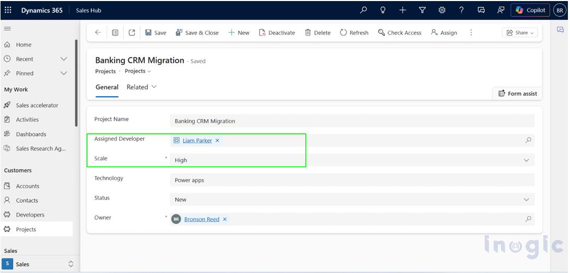Search Owner lookup magnifier
The image size is (570, 273).
tap(528, 219)
